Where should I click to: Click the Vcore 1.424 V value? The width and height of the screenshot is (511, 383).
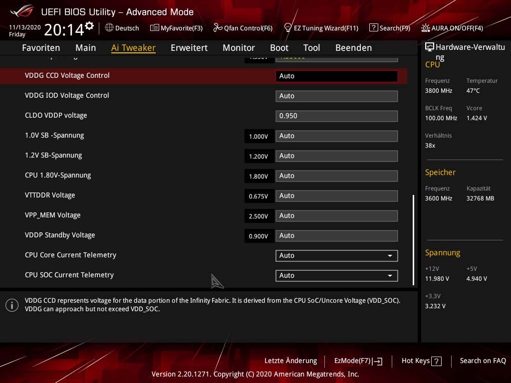(477, 118)
